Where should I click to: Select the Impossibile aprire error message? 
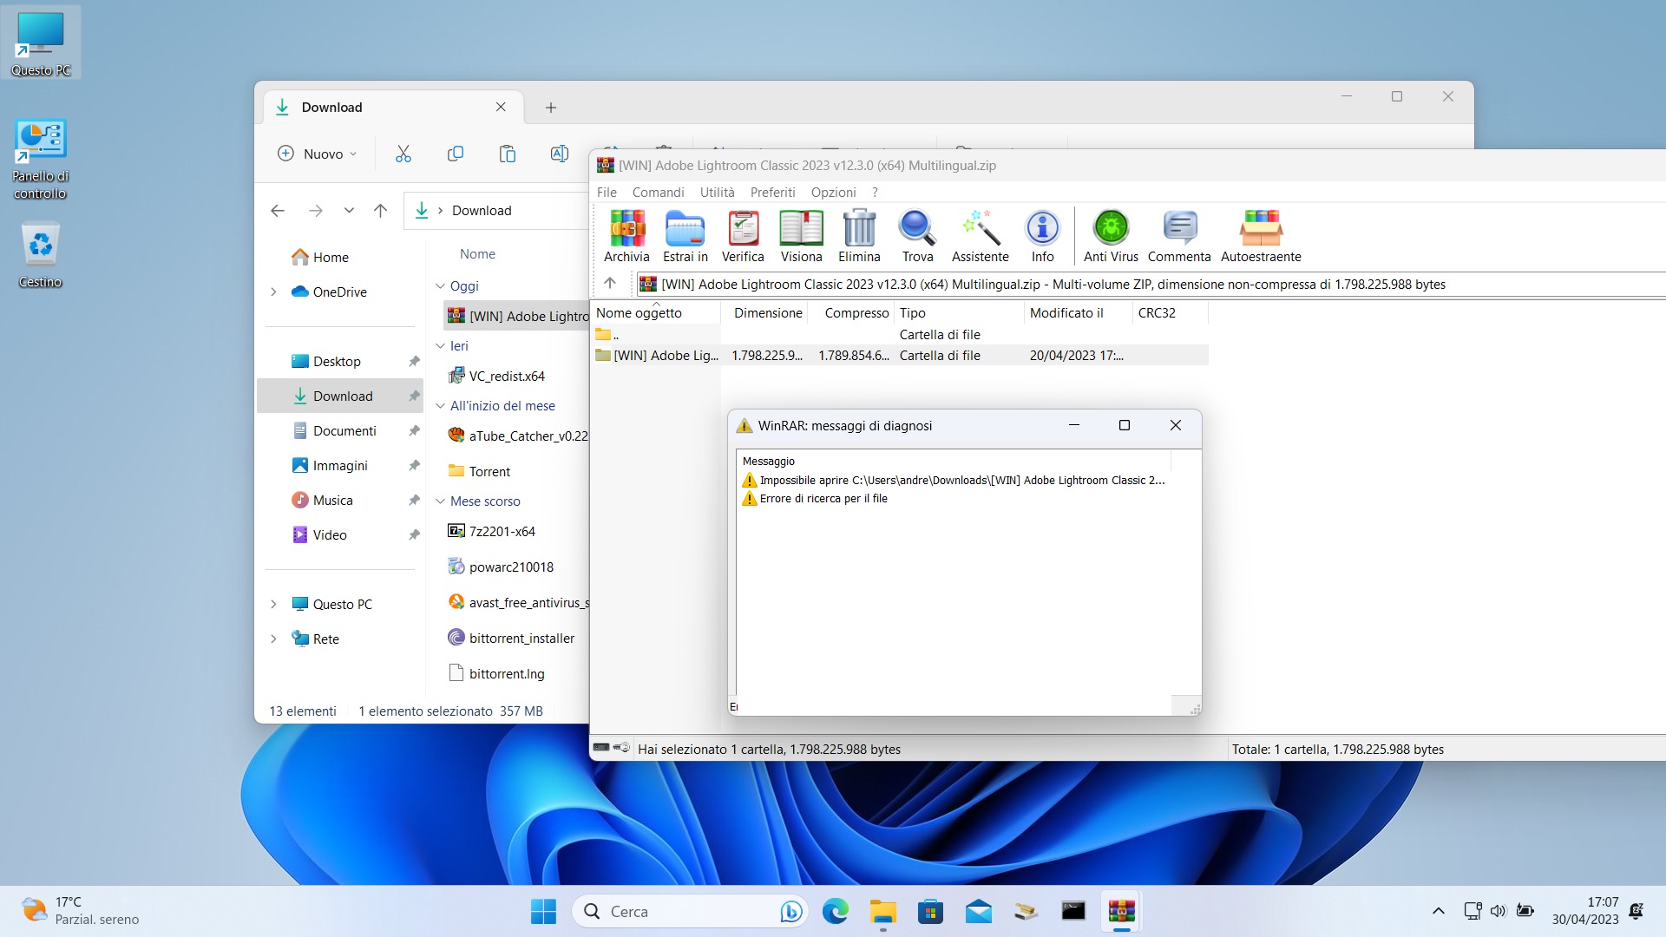954,480
